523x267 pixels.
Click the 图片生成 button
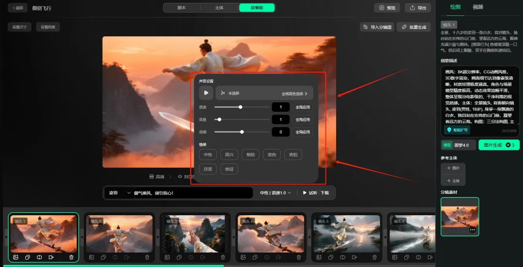[498, 145]
